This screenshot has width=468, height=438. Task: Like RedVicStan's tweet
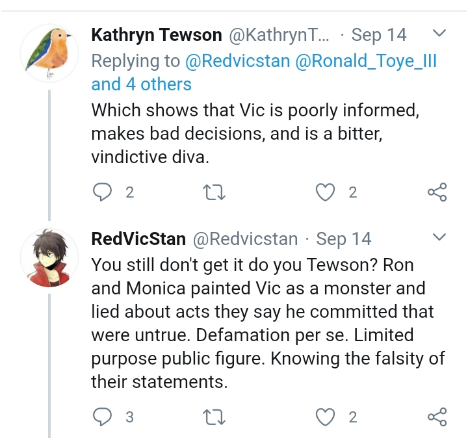[325, 417]
